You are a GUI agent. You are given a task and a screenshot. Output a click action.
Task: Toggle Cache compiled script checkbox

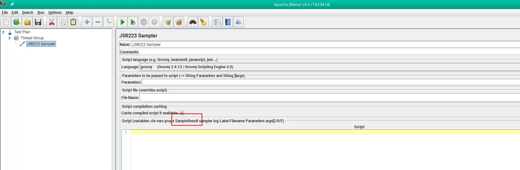pos(182,113)
